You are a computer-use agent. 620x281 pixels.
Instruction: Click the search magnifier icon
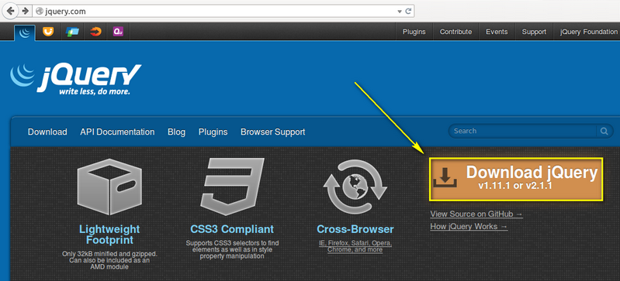[x=604, y=131]
